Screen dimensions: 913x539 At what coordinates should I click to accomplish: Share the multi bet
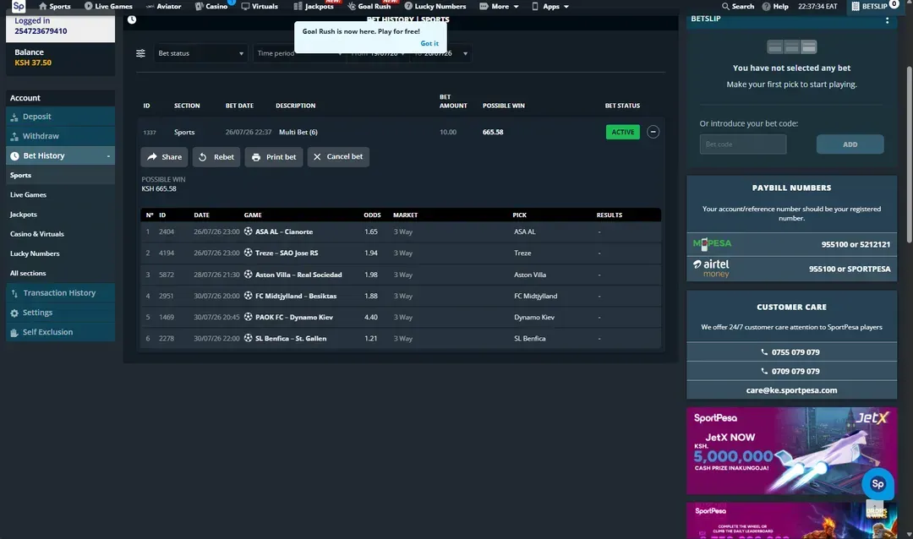(164, 156)
